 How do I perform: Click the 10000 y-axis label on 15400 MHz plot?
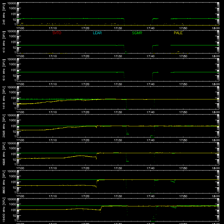click(12, 199)
